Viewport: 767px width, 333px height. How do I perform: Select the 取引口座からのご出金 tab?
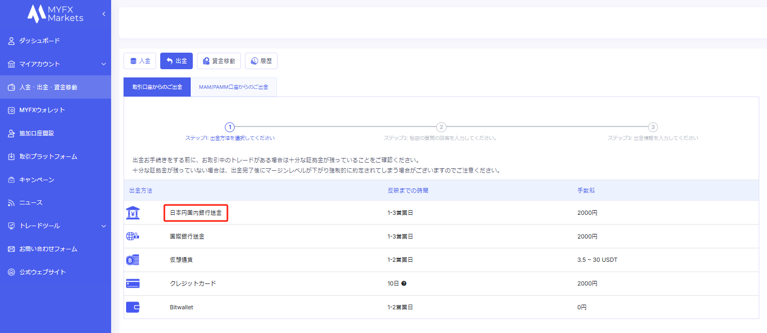(x=157, y=87)
